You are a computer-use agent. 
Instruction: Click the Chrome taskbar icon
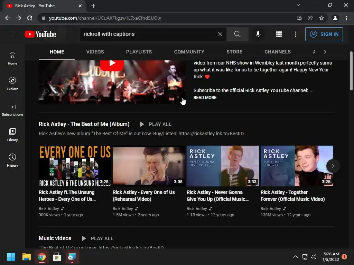point(41,257)
